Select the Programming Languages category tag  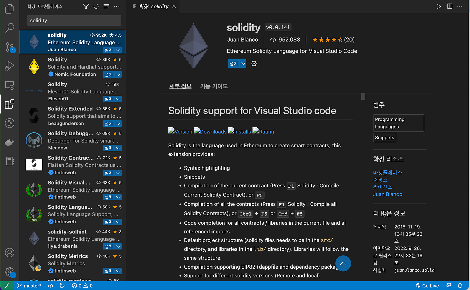[x=398, y=123]
